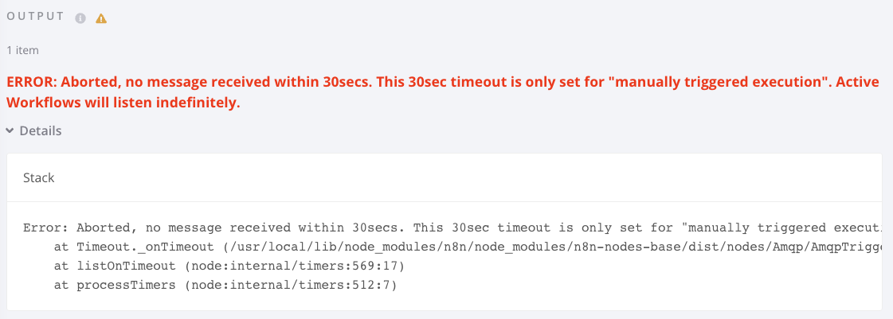Click the Details section label
The height and width of the screenshot is (319, 893).
[x=41, y=130]
